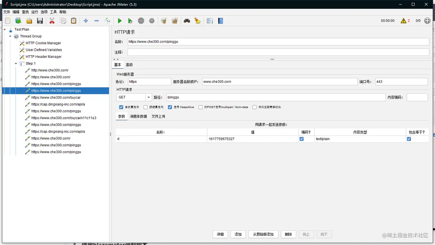Click the Collapse All minus icon
This screenshot has height=245, width=435.
[x=97, y=21]
